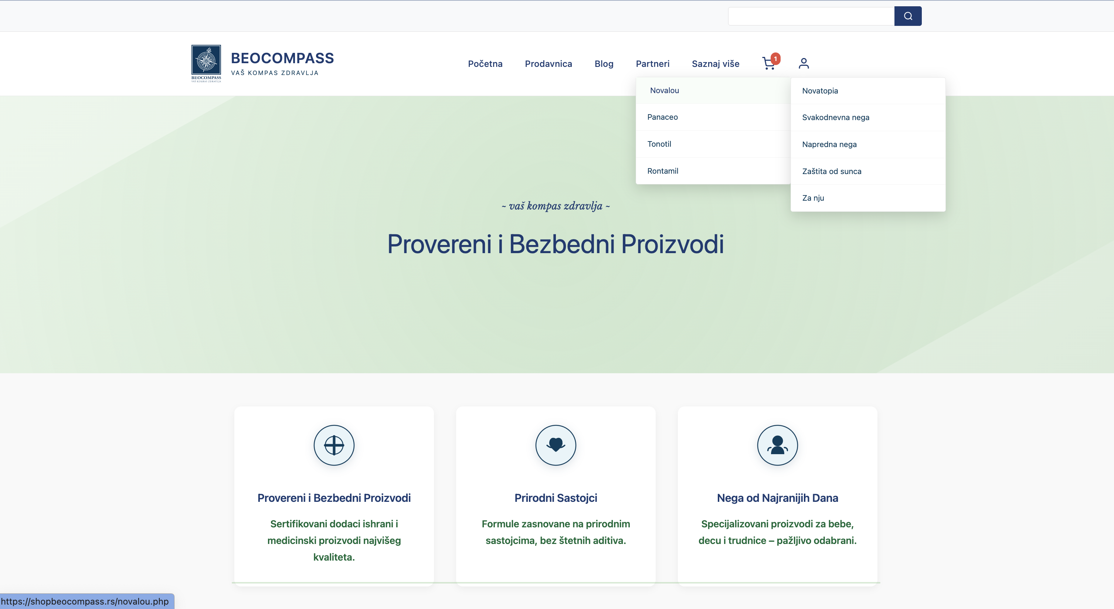Open the shopping cart icon
Screen dimensions: 1114x609
pyautogui.click(x=768, y=64)
